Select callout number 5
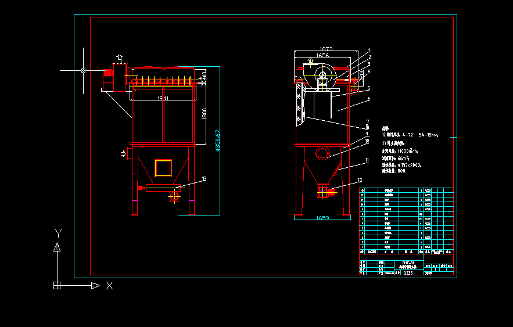This screenshot has width=513, height=327. [369, 88]
